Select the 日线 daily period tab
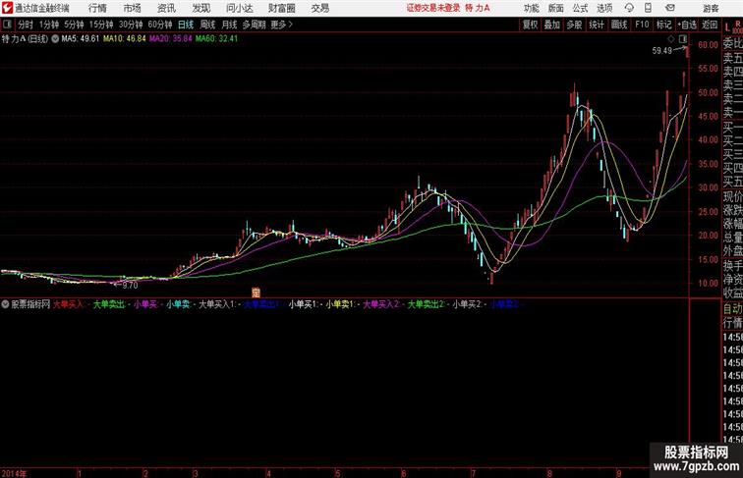Screen dimensions: 743x478 pyautogui.click(x=186, y=25)
